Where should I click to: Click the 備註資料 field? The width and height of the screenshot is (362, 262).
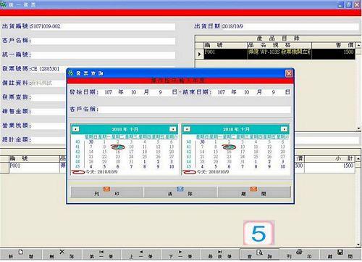(x=49, y=83)
